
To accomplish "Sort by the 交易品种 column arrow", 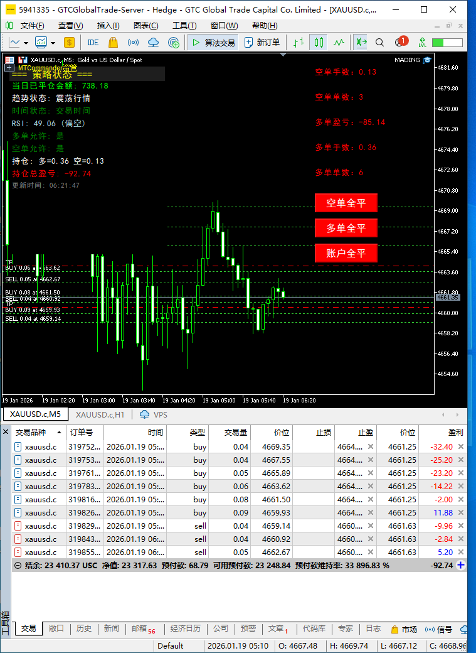I will click(60, 432).
